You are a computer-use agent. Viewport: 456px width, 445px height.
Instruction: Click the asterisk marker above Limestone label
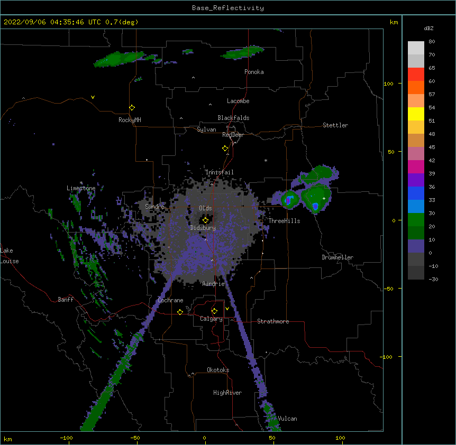pos(81,183)
